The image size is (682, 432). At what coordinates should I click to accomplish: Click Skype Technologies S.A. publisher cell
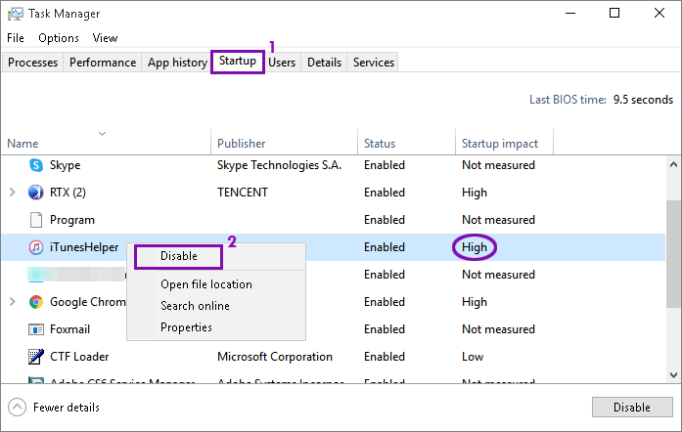click(279, 165)
